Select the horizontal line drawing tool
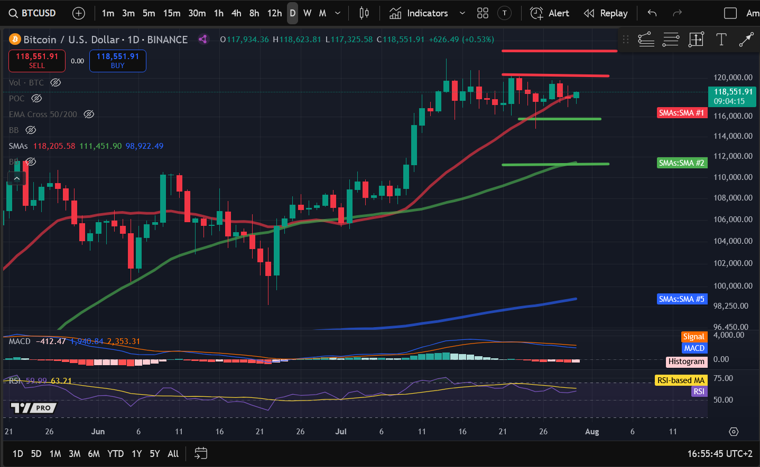 coord(646,40)
